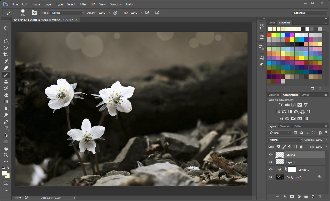
Task: Select the Move tool
Action: 6,28
